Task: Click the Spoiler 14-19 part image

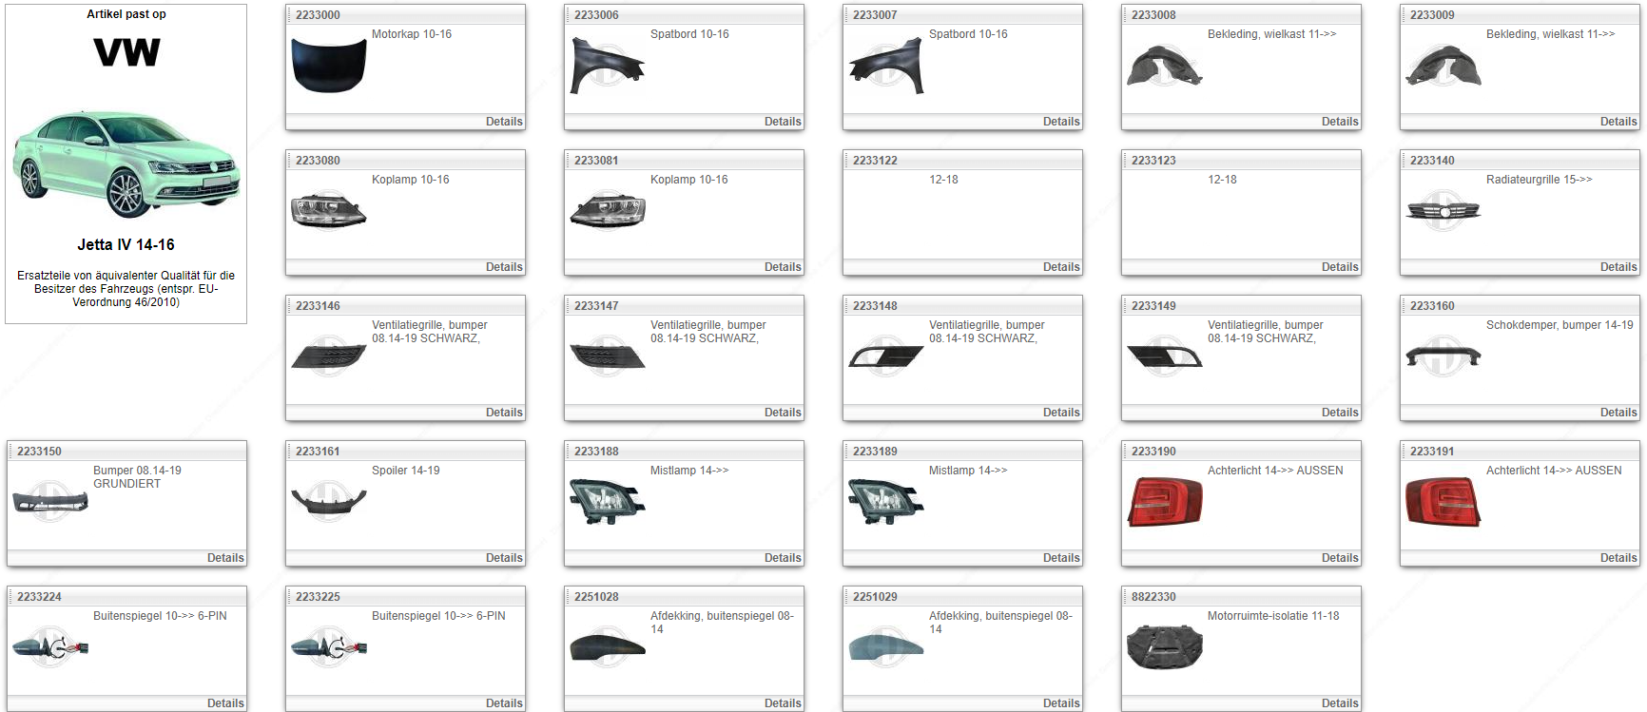Action: pyautogui.click(x=328, y=501)
